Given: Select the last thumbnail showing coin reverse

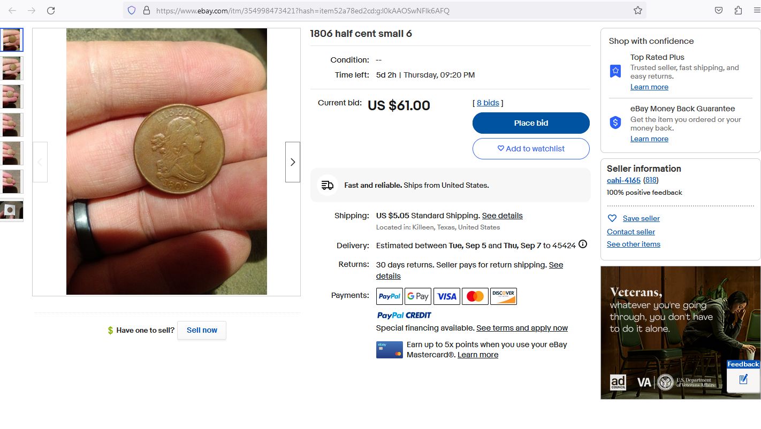Looking at the screenshot, I should coord(12,210).
